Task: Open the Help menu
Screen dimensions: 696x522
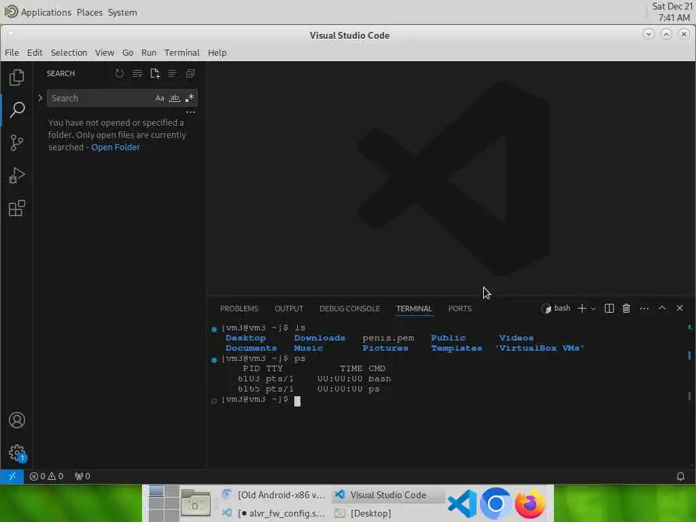Action: [x=217, y=52]
